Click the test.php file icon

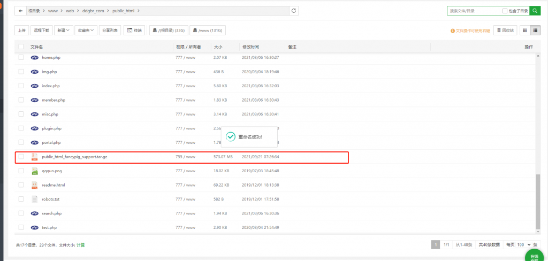point(35,227)
